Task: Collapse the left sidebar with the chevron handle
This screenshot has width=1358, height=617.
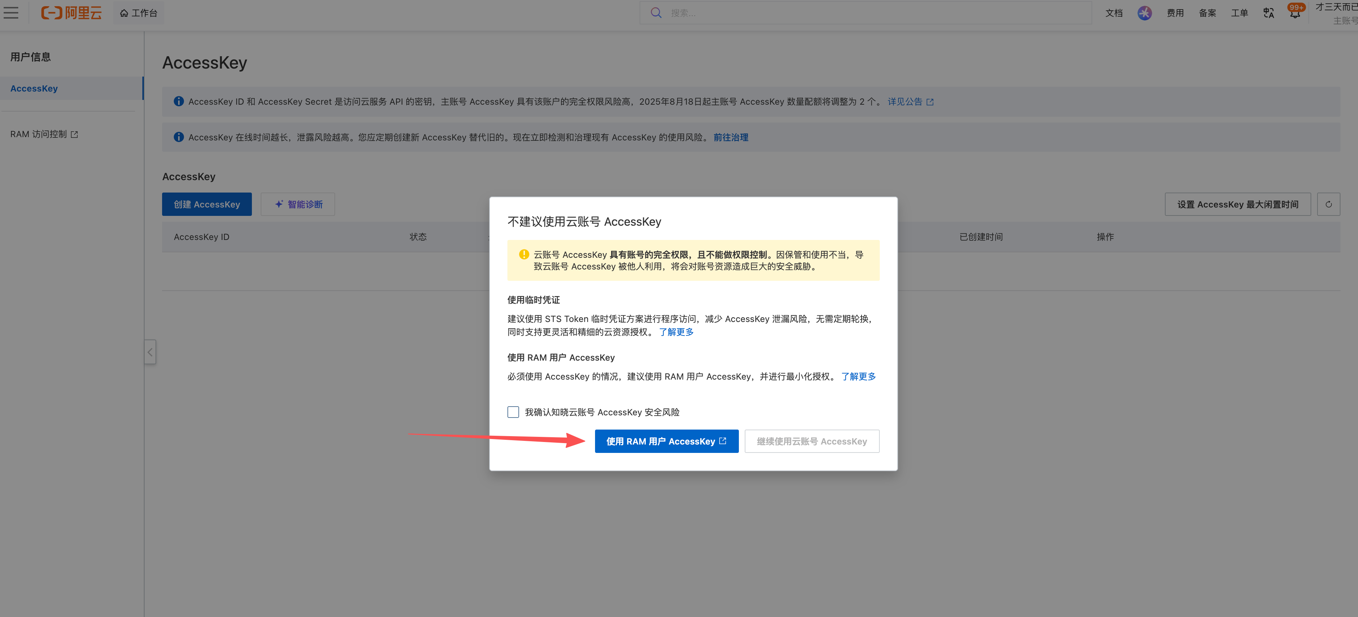Action: tap(150, 352)
